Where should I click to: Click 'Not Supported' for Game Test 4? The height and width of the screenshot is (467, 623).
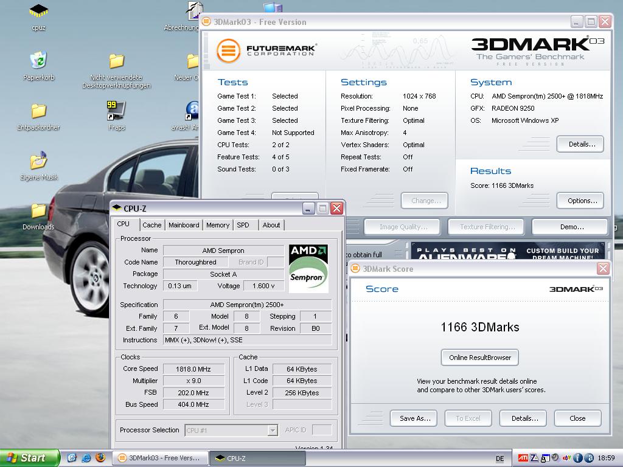293,133
